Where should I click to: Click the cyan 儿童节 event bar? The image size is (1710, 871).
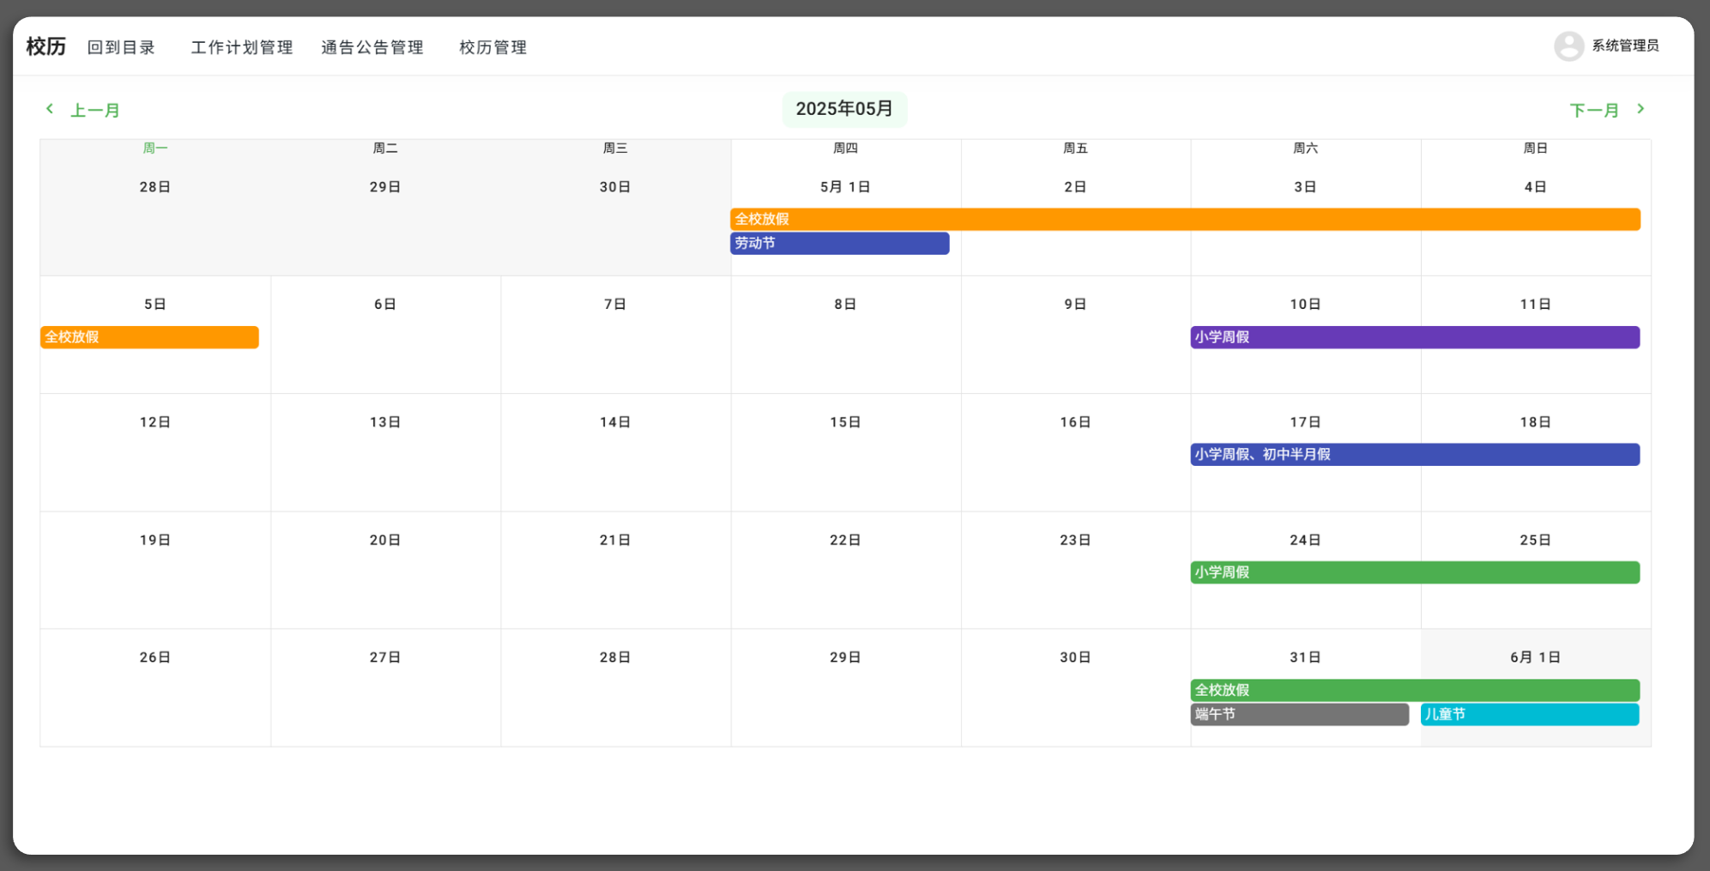(x=1529, y=714)
